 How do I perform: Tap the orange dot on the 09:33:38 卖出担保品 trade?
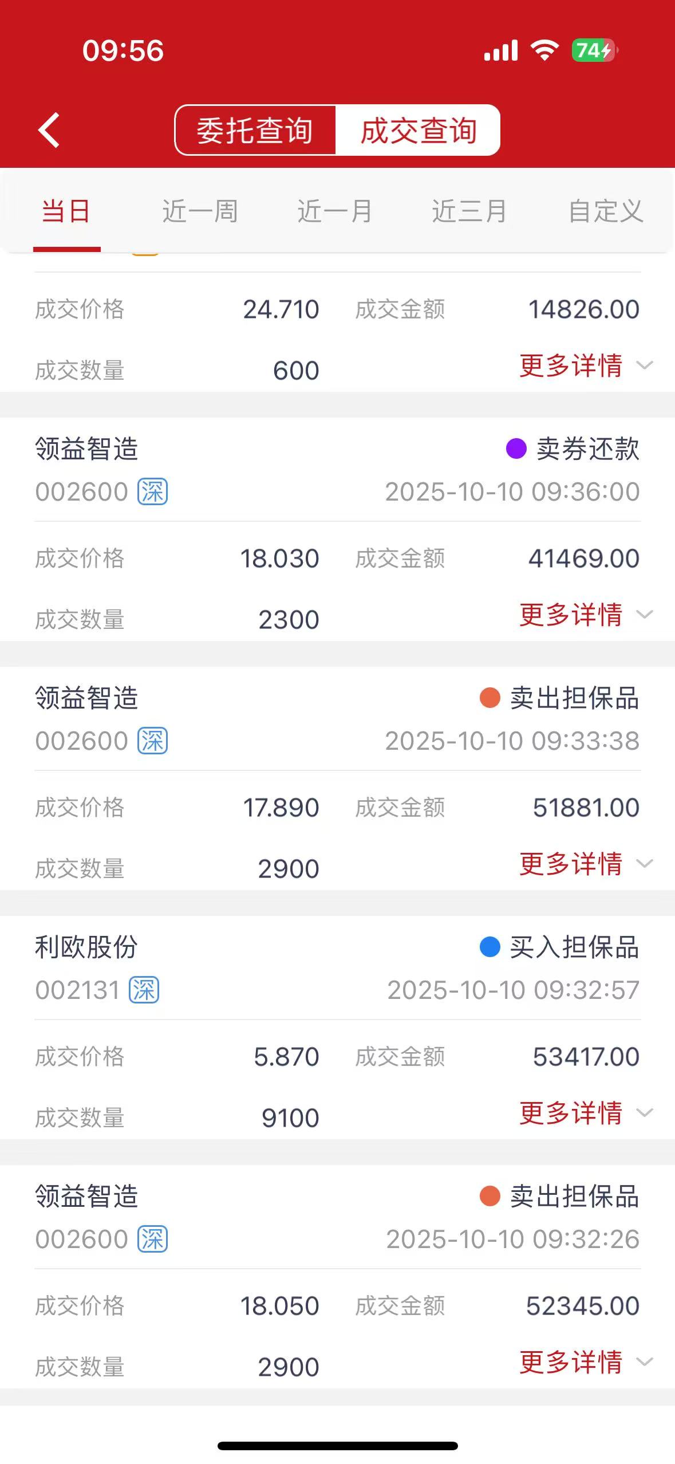point(490,698)
